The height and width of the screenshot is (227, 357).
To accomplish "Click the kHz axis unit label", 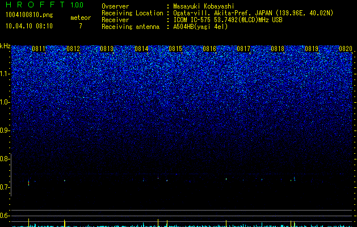I will click(x=5, y=46).
